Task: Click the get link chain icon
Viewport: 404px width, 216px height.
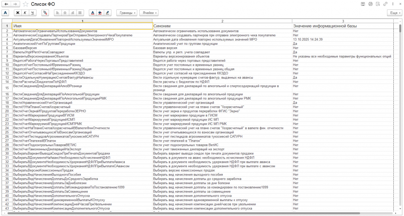Action: pos(385,4)
